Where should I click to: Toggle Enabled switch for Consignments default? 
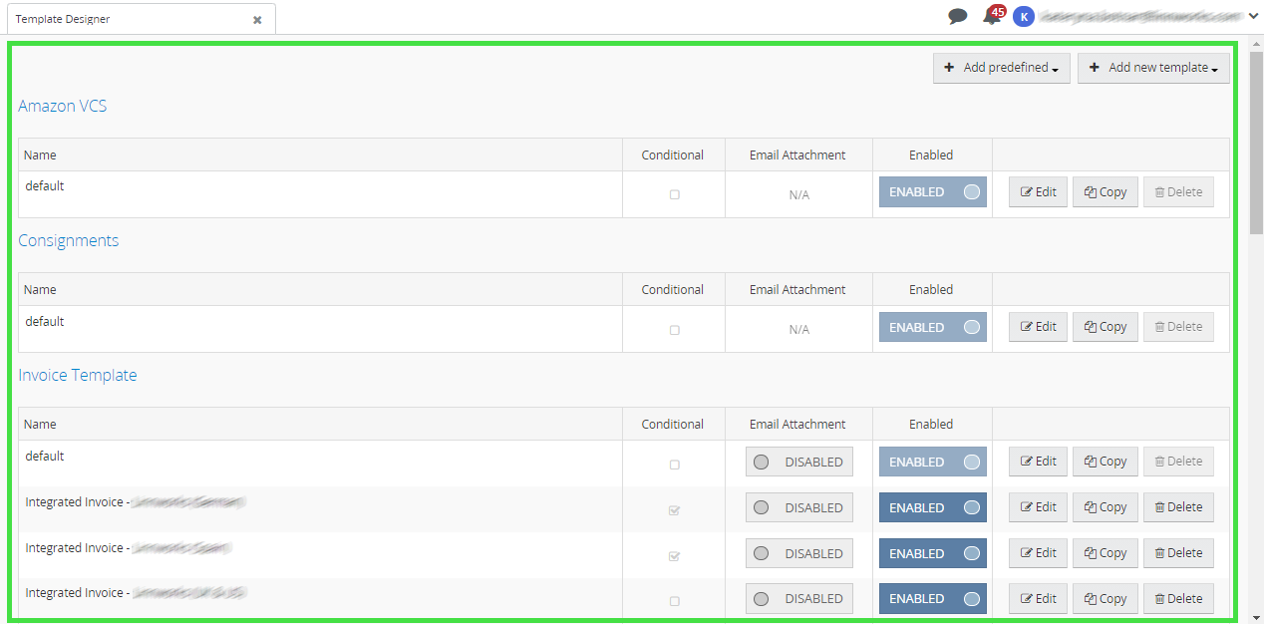pos(933,327)
